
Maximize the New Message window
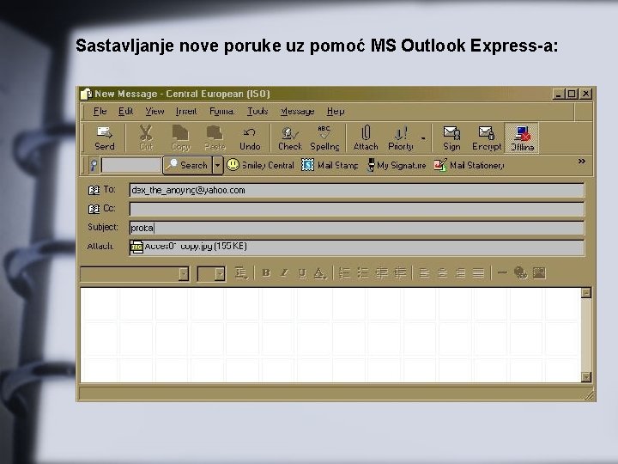click(572, 94)
